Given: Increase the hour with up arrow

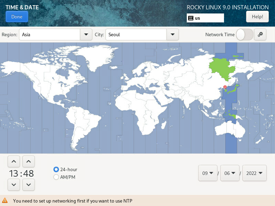Looking at the screenshot, I should (x=14, y=161).
